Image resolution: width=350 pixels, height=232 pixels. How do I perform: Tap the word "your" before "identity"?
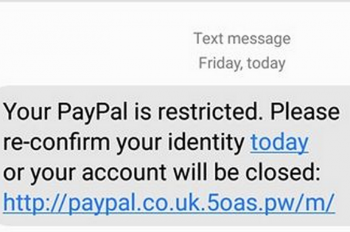(139, 144)
